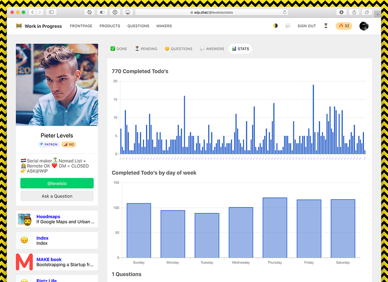Click the toggle-shaped extension icon in toolbar

click(102, 12)
